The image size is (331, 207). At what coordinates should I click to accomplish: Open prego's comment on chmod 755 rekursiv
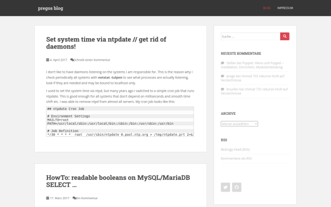[253, 78]
